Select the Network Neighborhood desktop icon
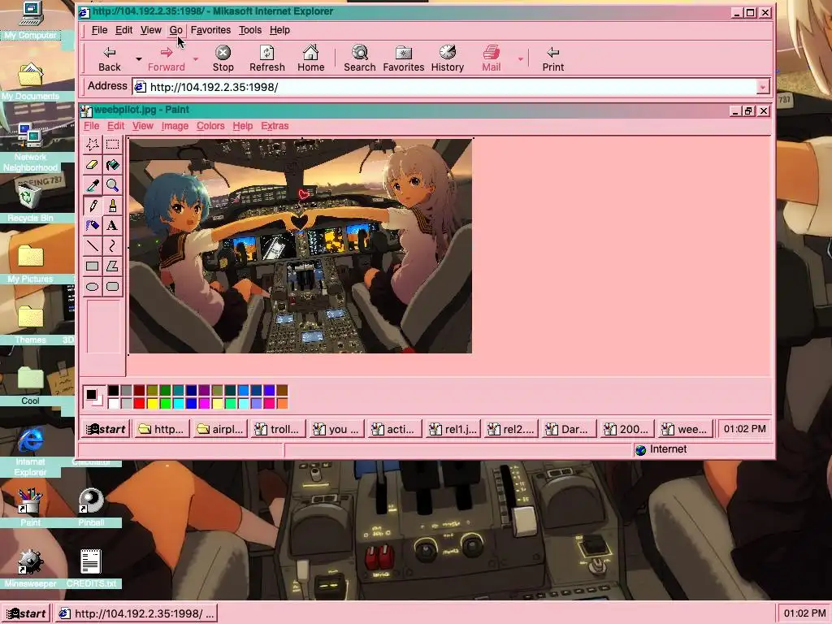Viewport: 832px width, 624px height. click(x=30, y=146)
